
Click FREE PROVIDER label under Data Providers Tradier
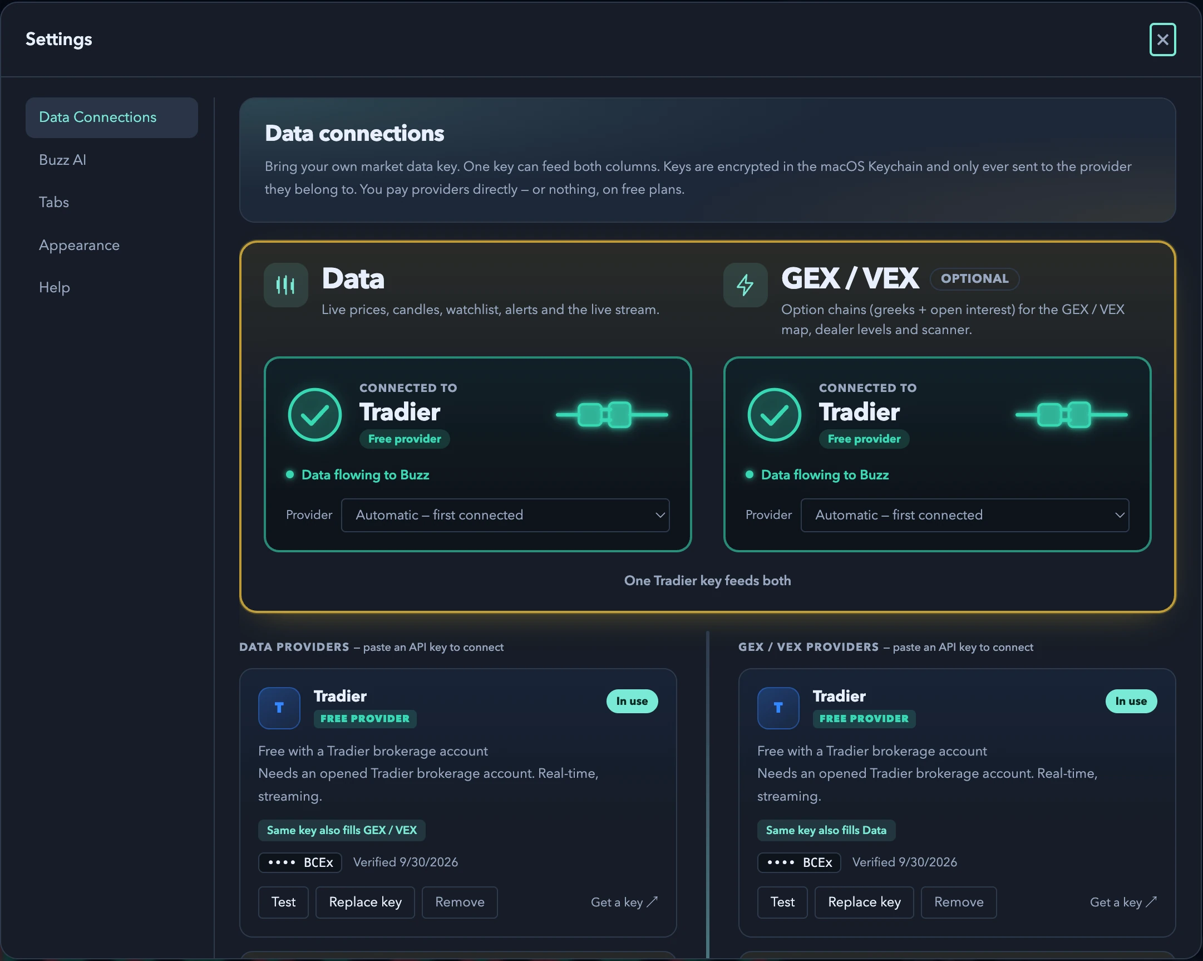[365, 719]
